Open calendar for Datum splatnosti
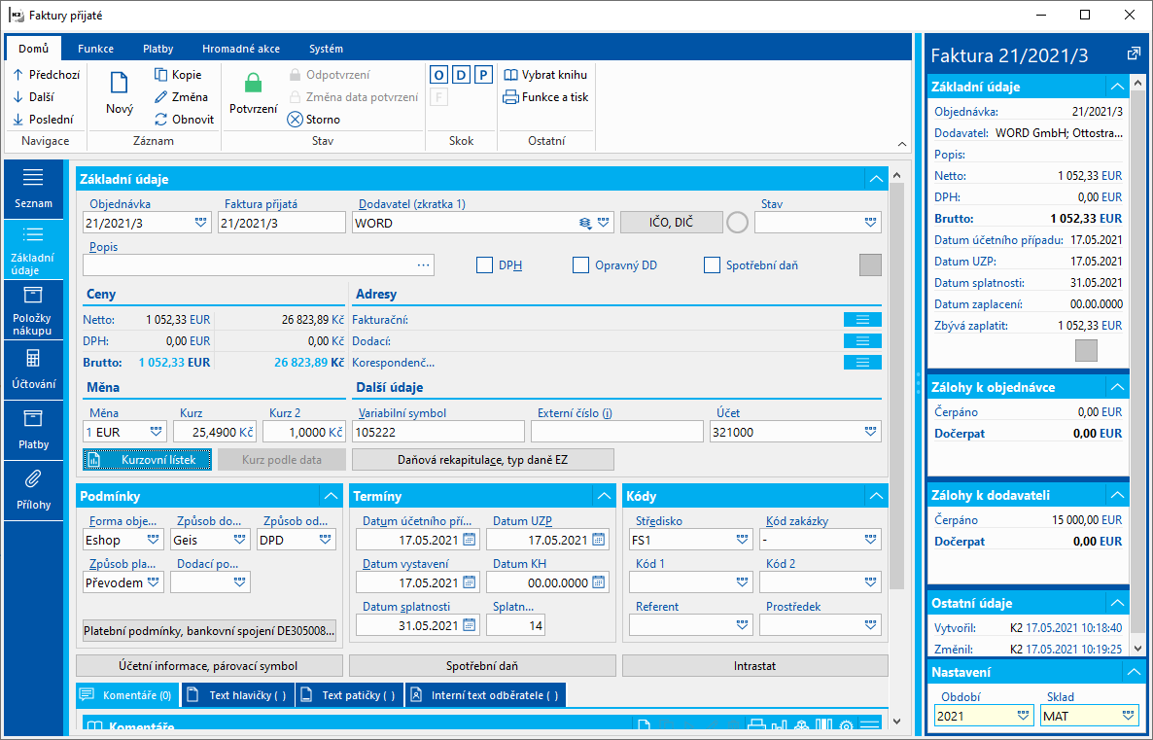Viewport: 1153px width, 740px height. [470, 626]
